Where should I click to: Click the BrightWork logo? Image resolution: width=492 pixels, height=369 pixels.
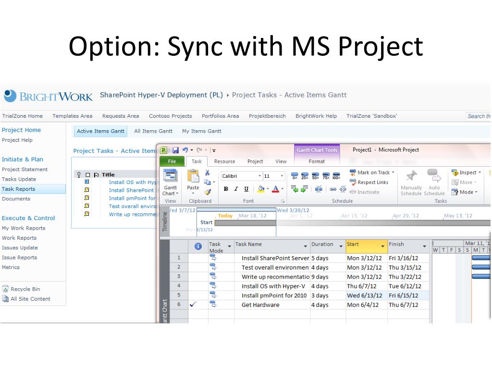pyautogui.click(x=49, y=97)
